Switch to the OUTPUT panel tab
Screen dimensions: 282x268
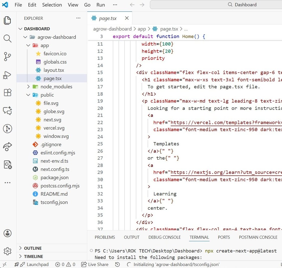tap(132, 237)
